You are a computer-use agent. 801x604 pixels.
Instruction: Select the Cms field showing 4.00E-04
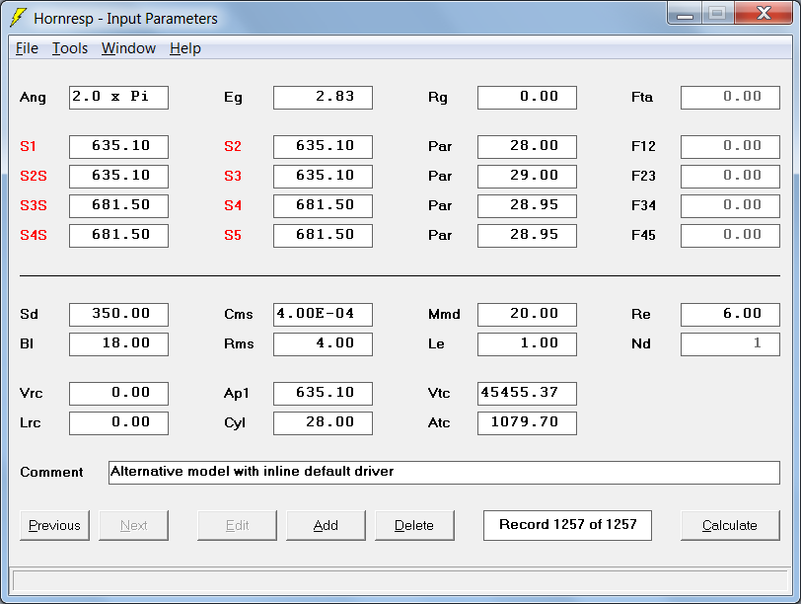click(323, 315)
